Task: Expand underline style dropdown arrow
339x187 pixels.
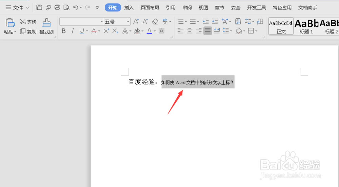Action: point(87,31)
